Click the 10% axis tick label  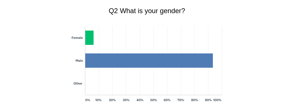point(98,100)
